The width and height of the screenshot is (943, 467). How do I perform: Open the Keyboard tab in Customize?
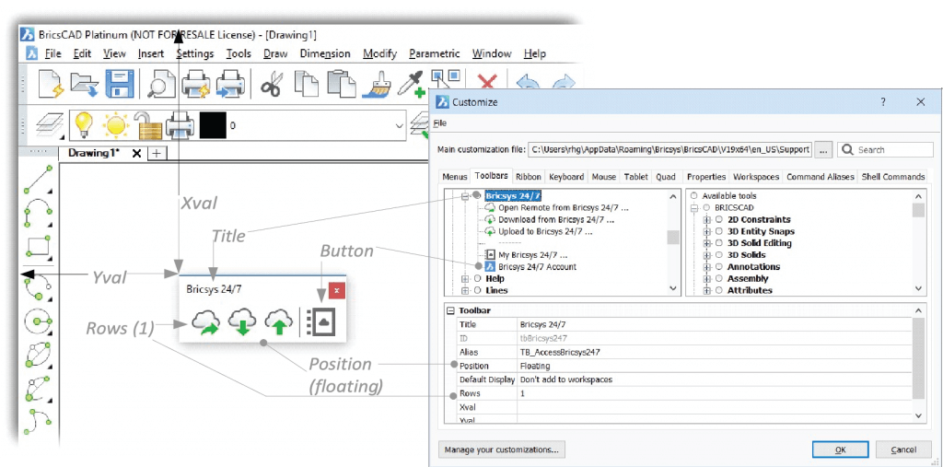(x=566, y=177)
